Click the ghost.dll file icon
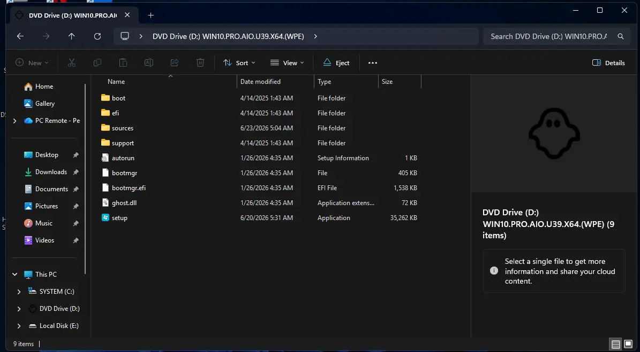This screenshot has width=640, height=352. [106, 202]
